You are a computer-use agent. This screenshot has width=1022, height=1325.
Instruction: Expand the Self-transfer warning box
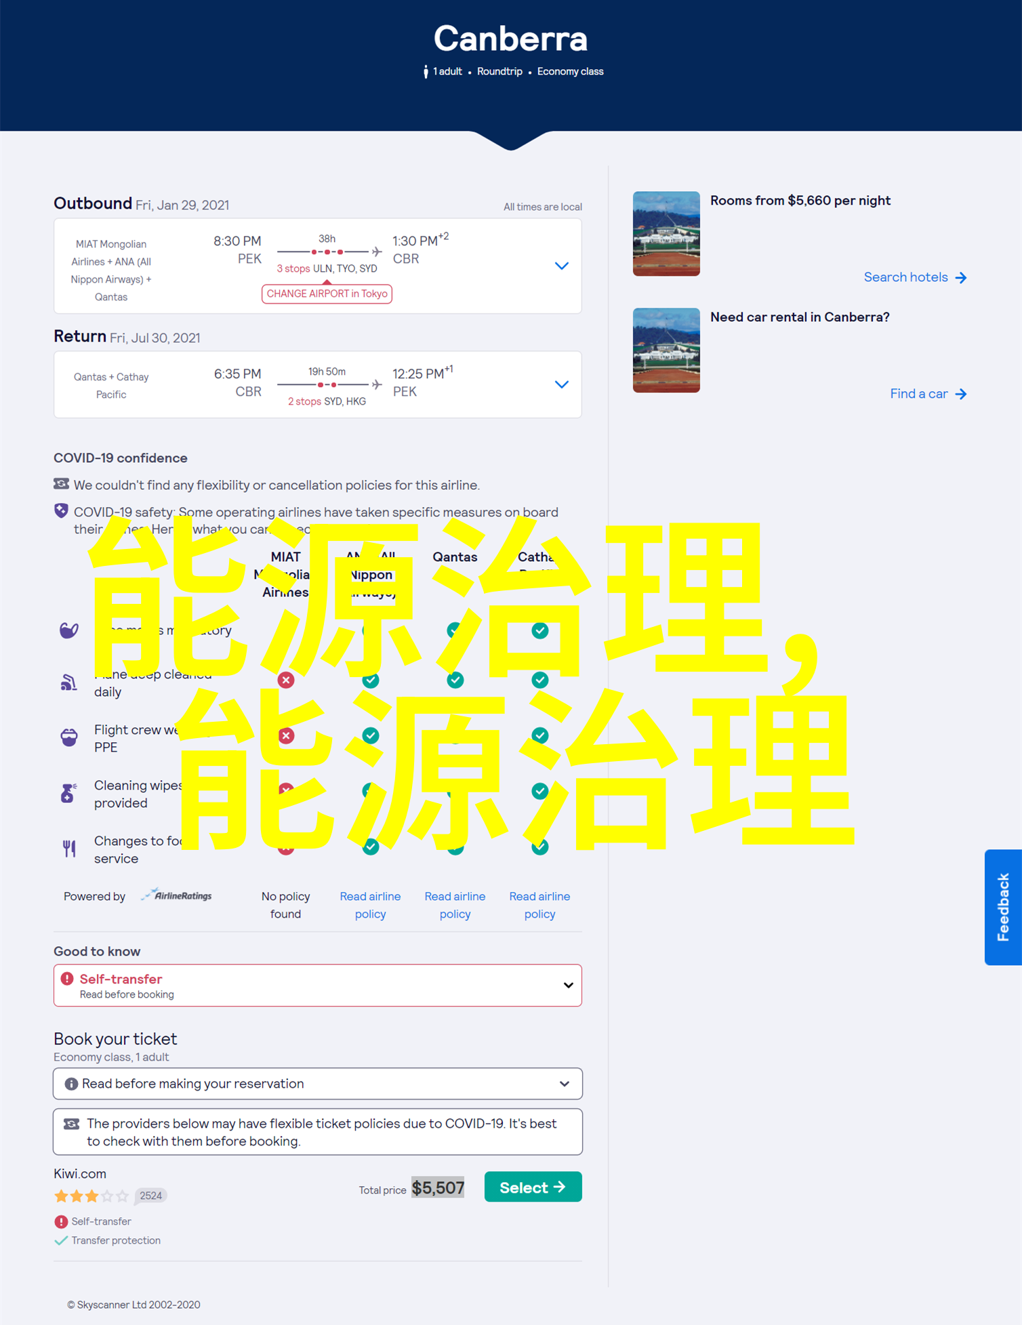pos(318,985)
